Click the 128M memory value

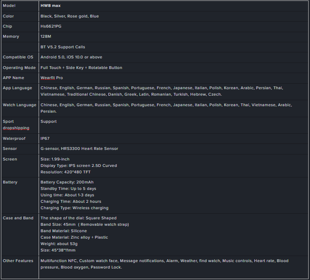click(x=46, y=36)
